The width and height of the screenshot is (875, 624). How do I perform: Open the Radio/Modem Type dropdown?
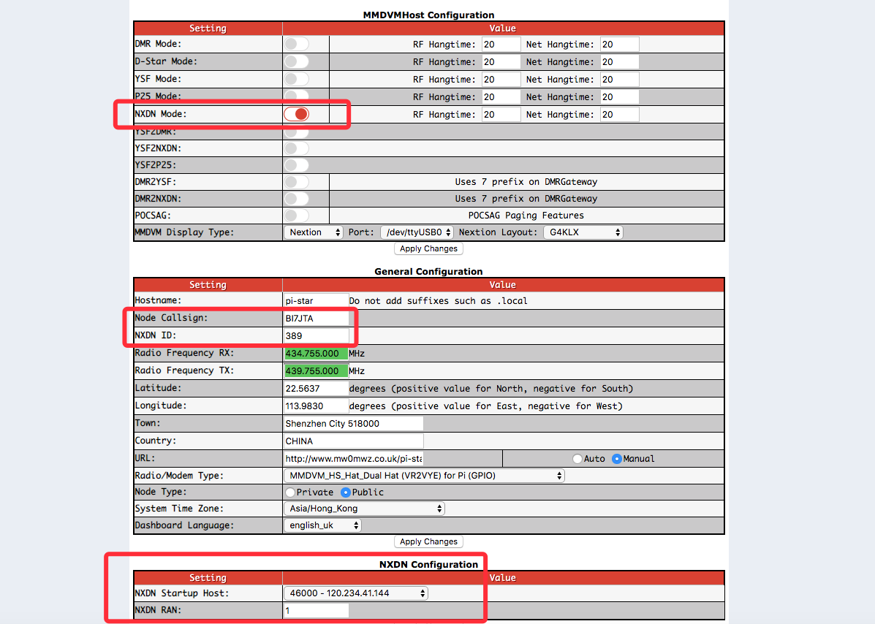coord(424,476)
